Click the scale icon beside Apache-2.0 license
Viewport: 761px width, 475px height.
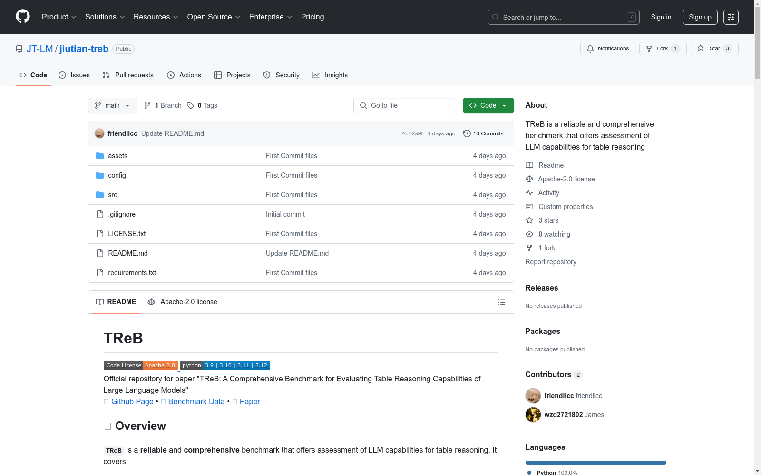pyautogui.click(x=529, y=179)
